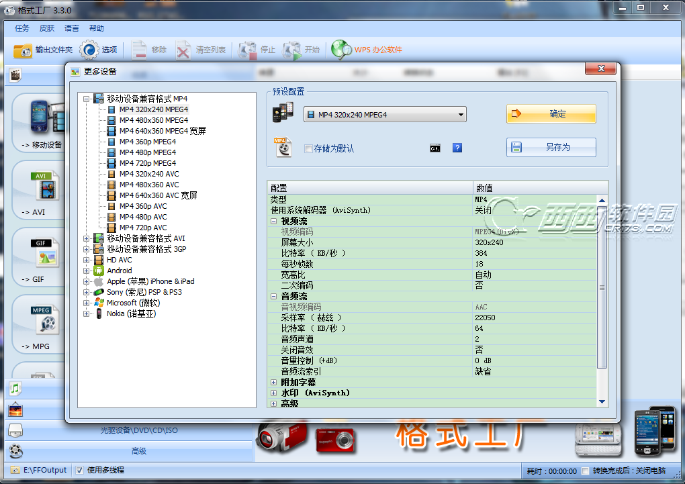Click the blue question mark help icon

457,148
